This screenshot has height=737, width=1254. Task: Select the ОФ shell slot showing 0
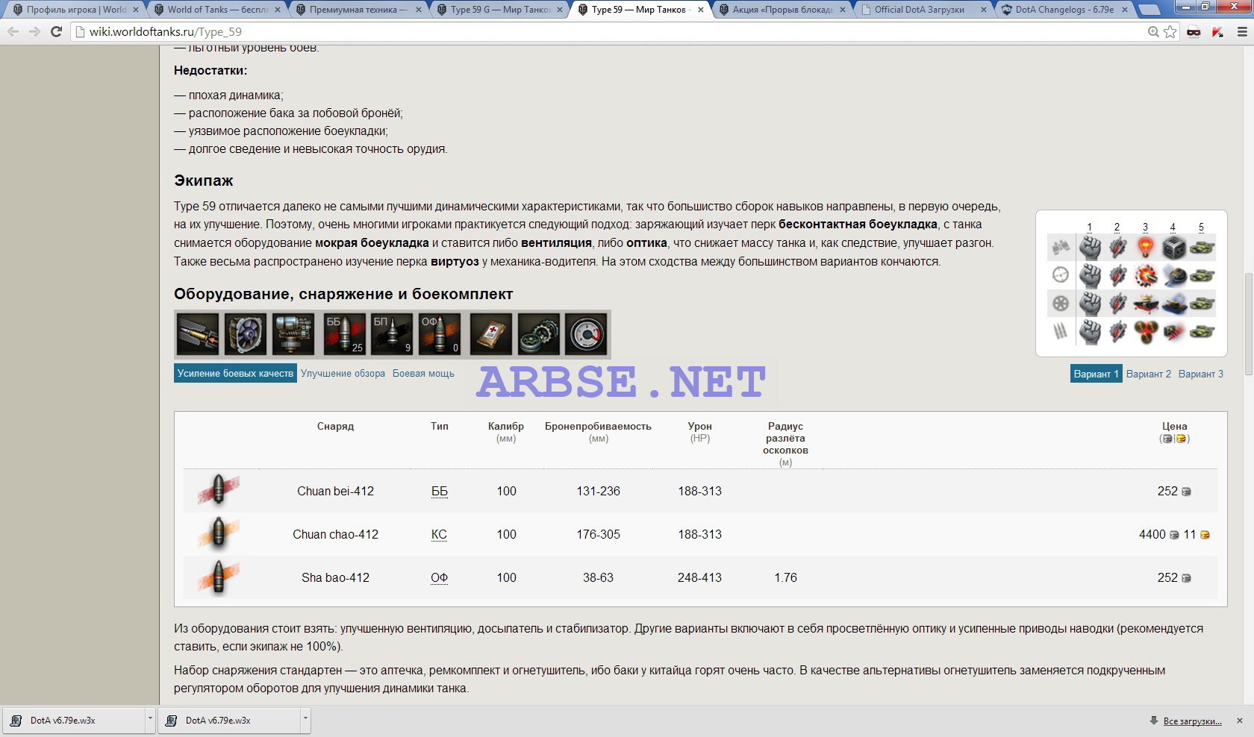point(440,334)
